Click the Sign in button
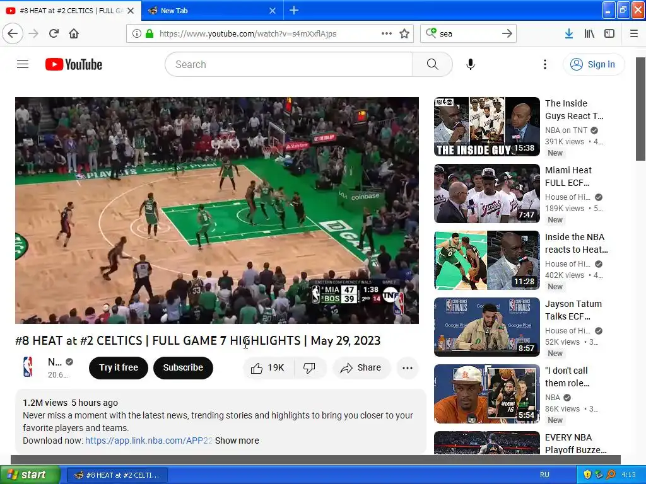The width and height of the screenshot is (646, 484). coord(594,64)
